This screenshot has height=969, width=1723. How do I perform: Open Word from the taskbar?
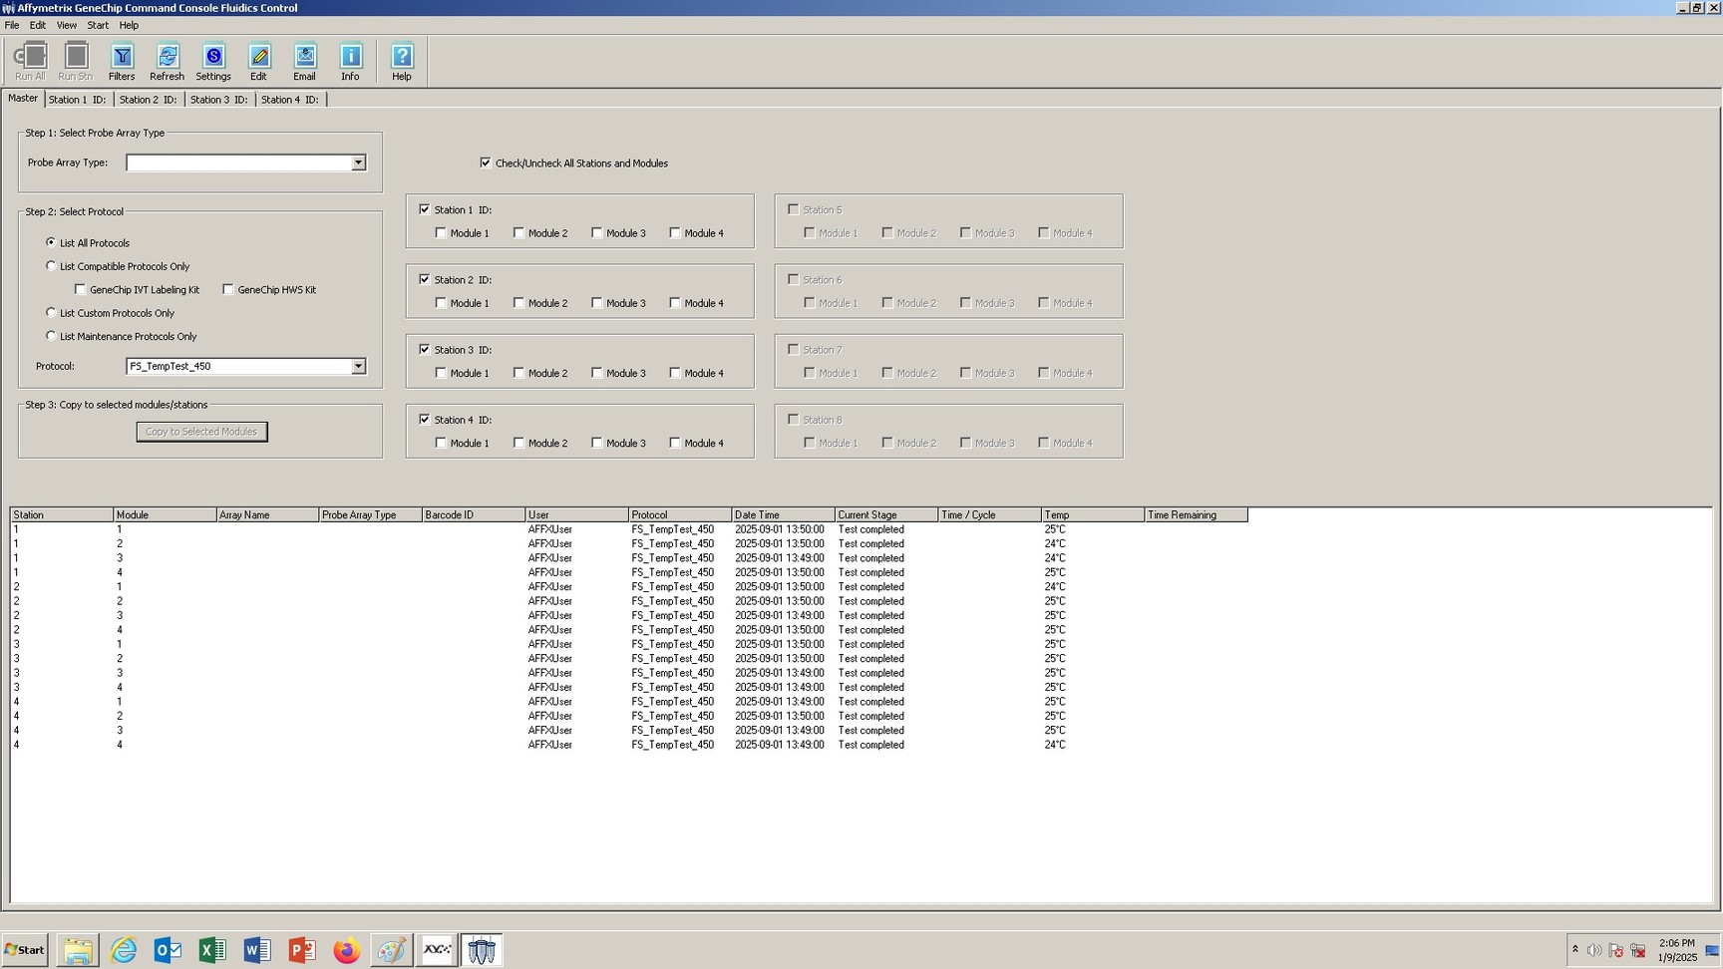(x=257, y=950)
